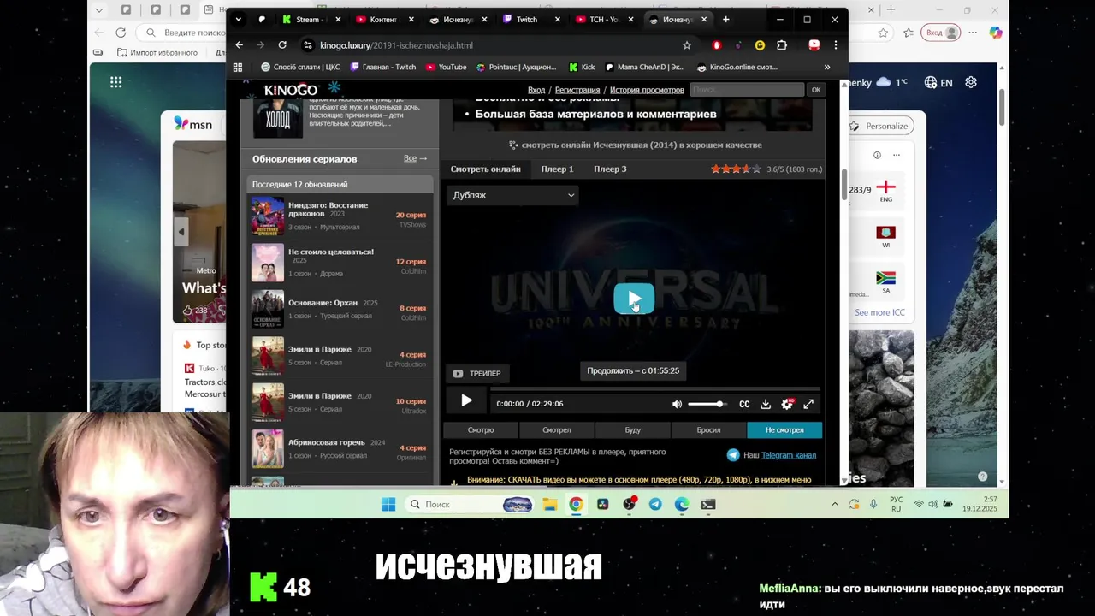Click the OK search button on Kinogo
1095x616 pixels.
coord(816,90)
